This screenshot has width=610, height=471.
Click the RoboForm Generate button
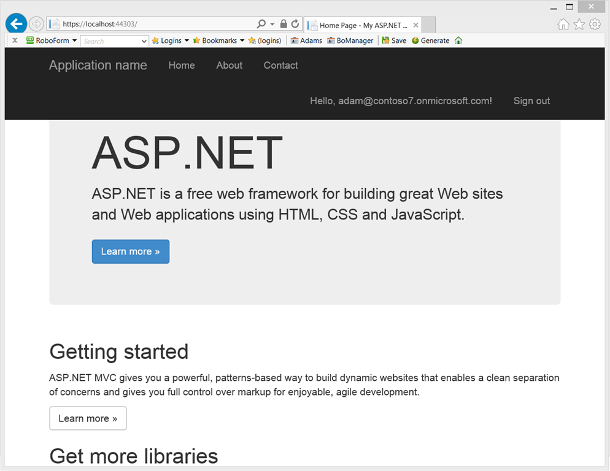pos(431,40)
